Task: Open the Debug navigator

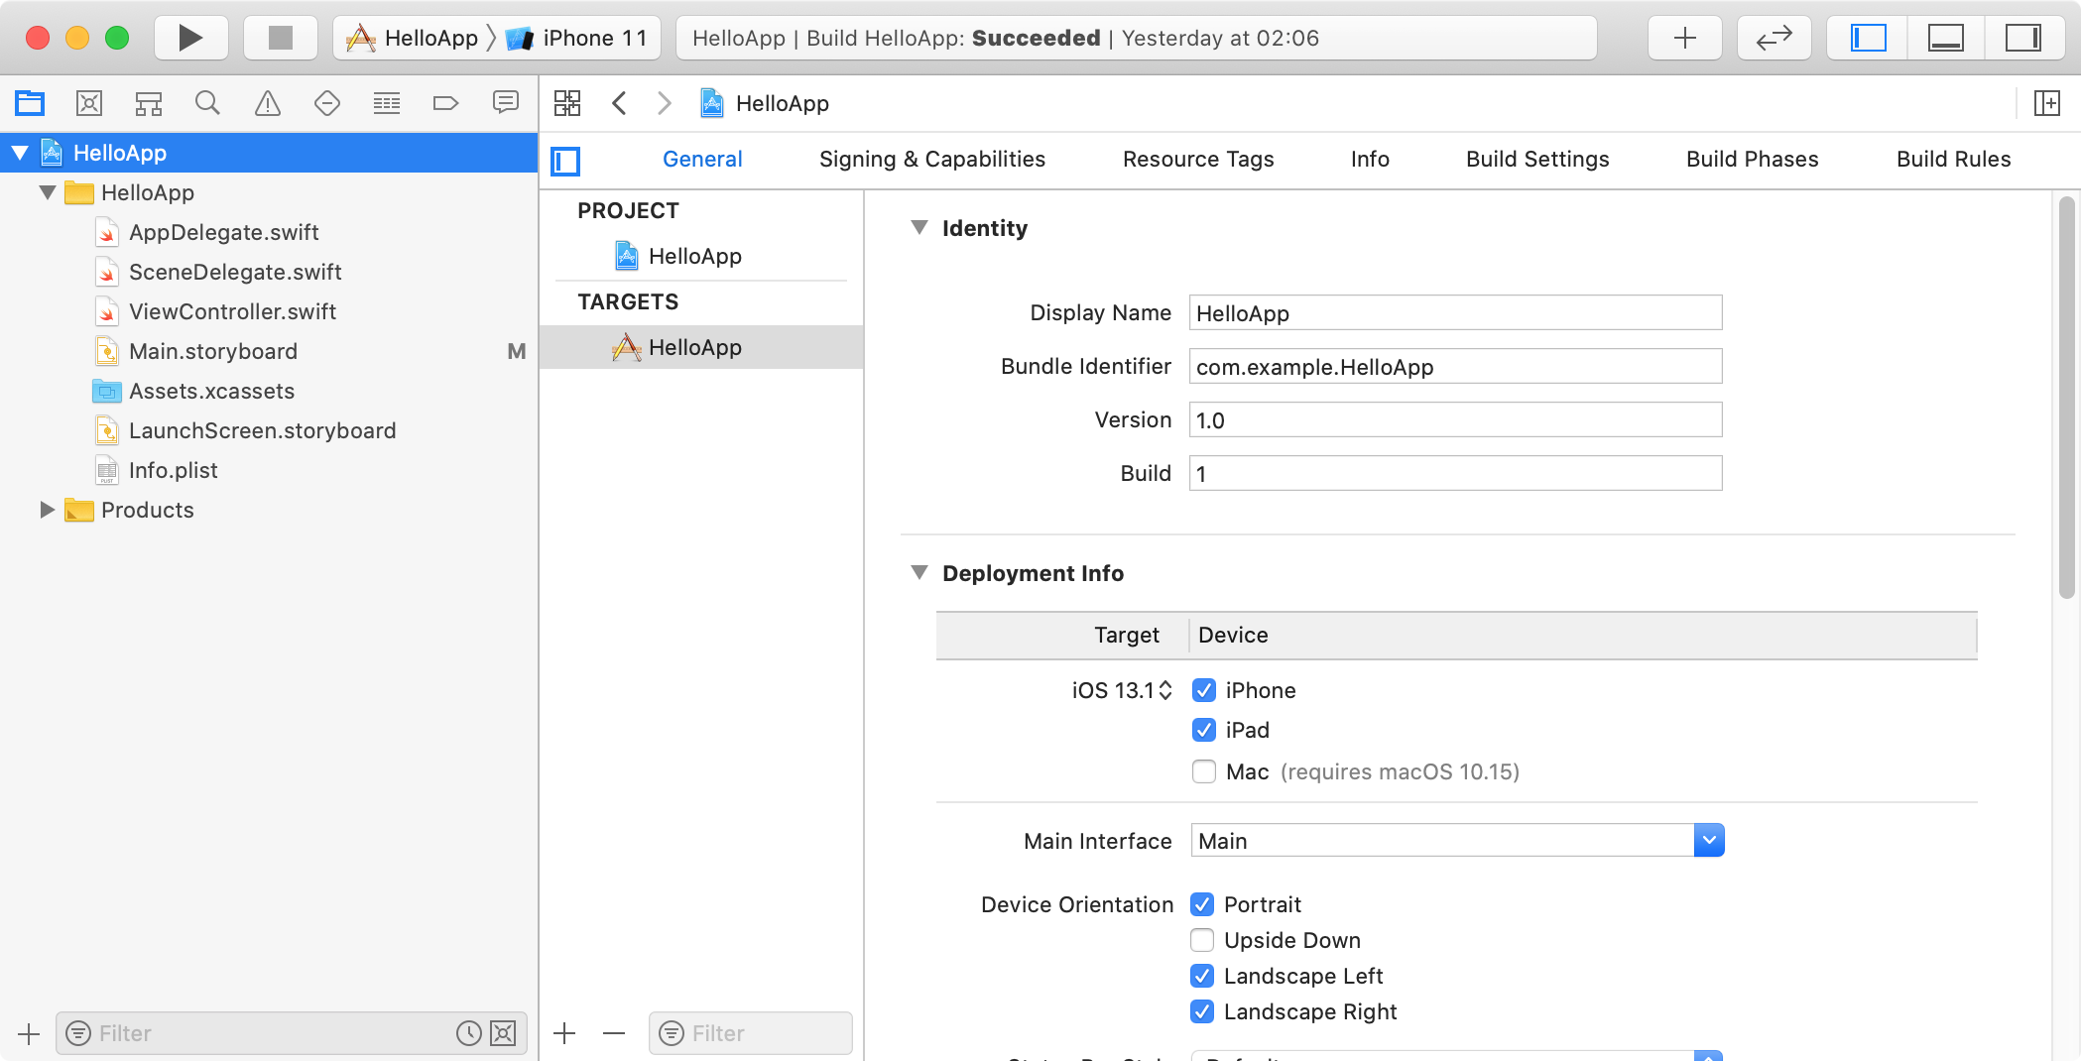Action: (387, 103)
